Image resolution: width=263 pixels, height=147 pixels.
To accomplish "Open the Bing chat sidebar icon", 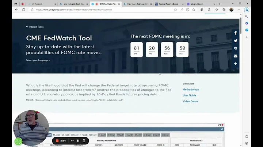I will point(247,10).
